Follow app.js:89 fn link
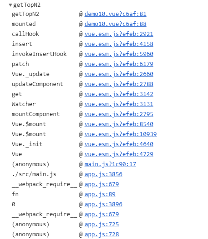The width and height of the screenshot is (208, 239). pos(100,194)
